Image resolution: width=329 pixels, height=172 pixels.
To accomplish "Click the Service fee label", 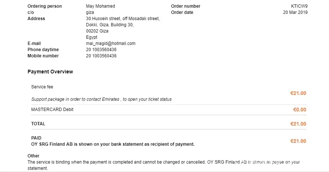I will [42, 87].
